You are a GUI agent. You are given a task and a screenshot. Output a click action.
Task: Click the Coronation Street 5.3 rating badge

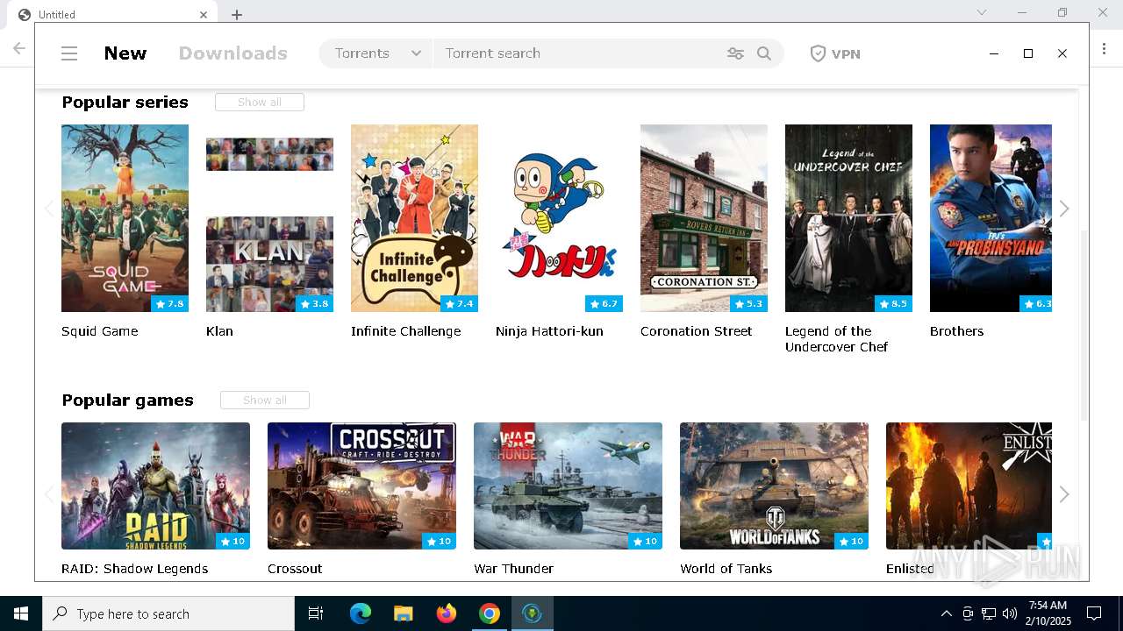pos(748,303)
